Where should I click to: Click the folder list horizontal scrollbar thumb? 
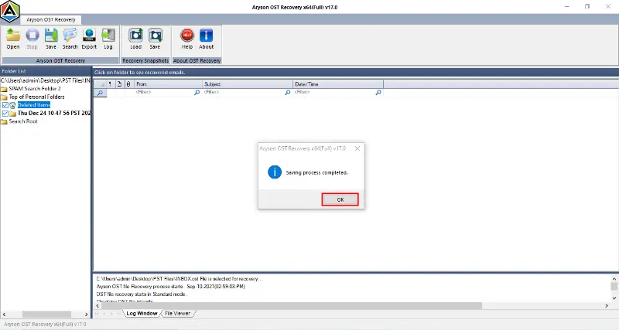click(46, 315)
